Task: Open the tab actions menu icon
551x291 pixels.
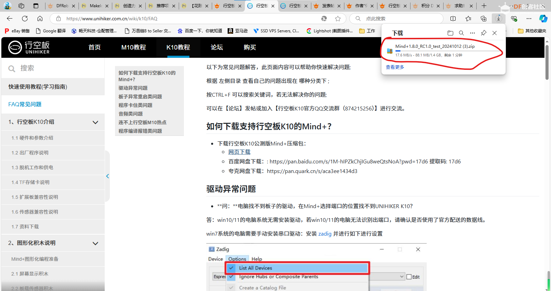Action: tap(36, 6)
